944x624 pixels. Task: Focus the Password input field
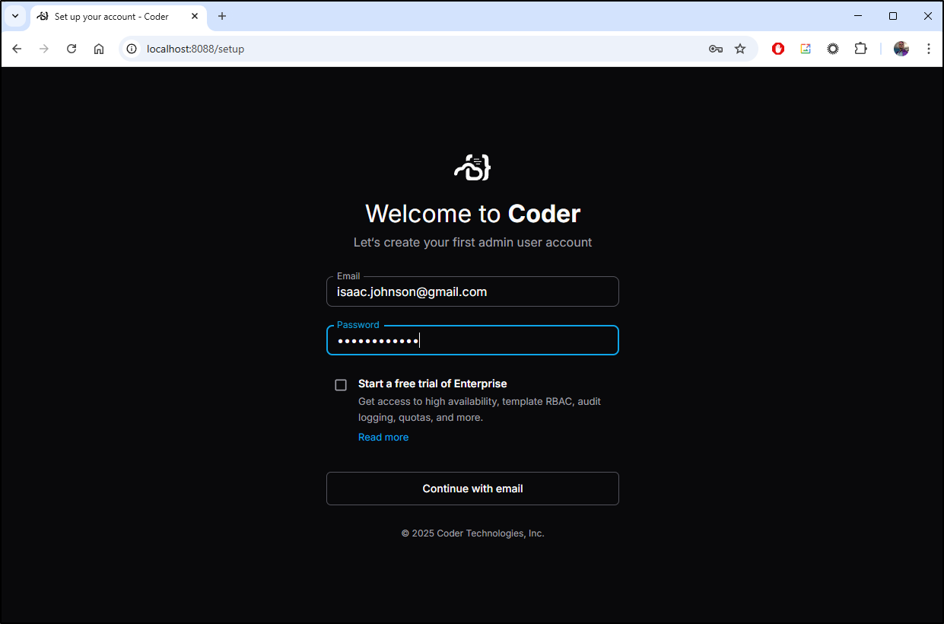click(472, 340)
